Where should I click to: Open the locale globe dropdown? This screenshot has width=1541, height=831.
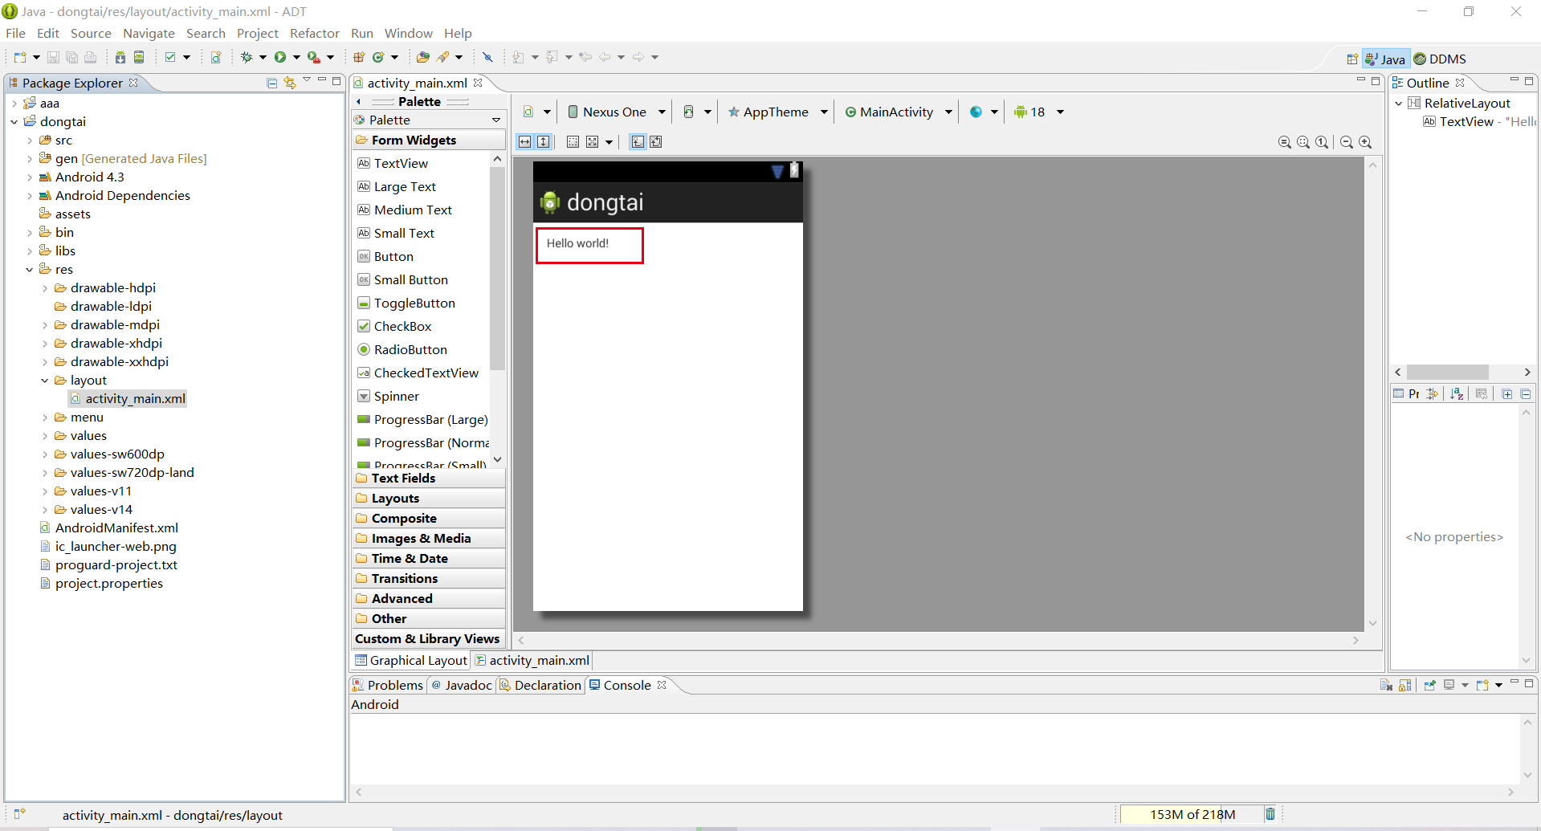[984, 112]
